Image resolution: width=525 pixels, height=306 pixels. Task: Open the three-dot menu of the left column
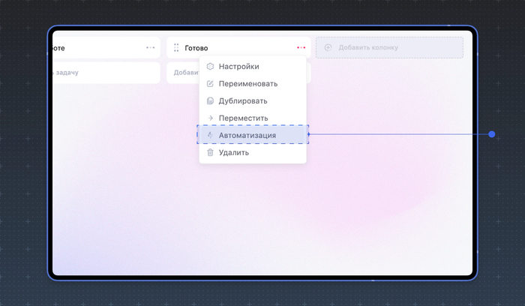pyautogui.click(x=151, y=47)
